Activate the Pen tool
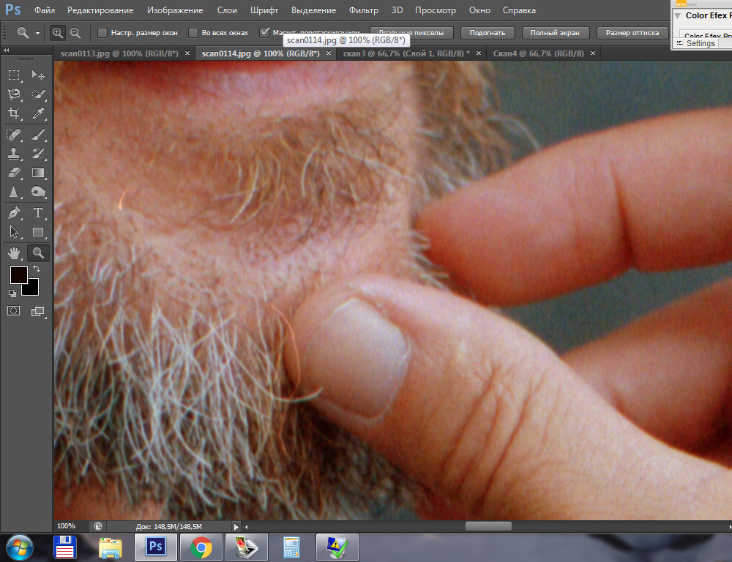The width and height of the screenshot is (732, 562). click(14, 213)
